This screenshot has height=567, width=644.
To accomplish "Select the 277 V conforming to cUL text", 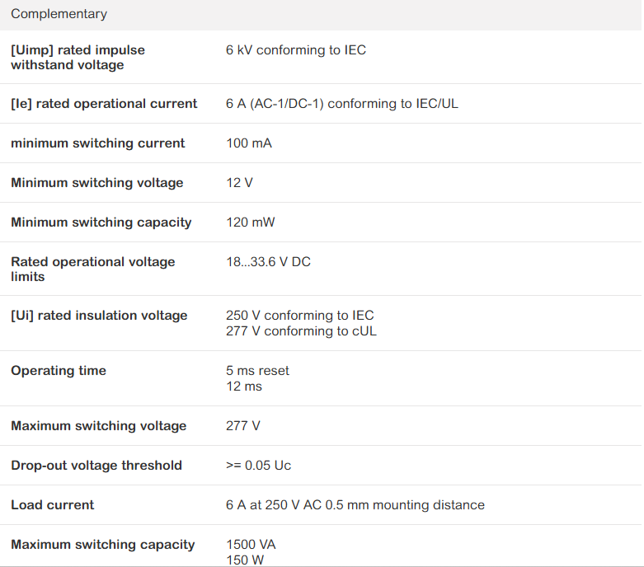I will tap(301, 331).
